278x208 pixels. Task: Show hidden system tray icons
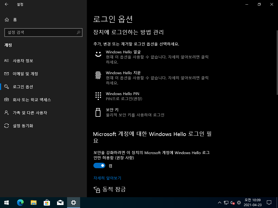[x=219, y=203]
